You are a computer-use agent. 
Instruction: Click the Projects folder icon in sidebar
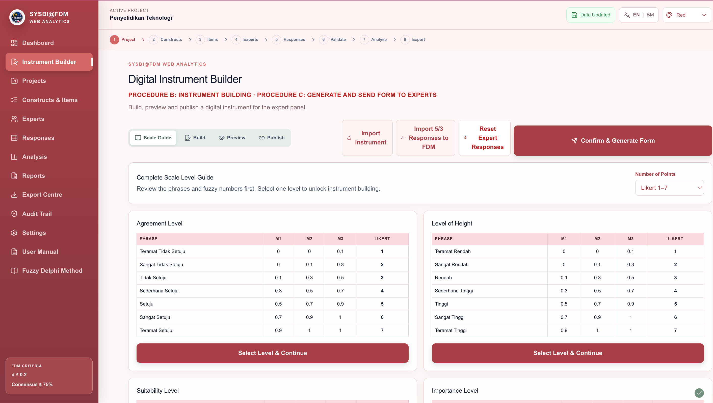point(14,81)
